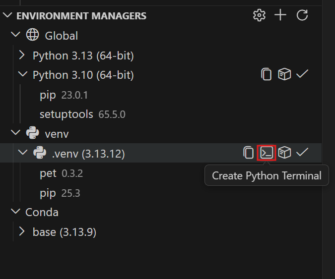Collapse the Environment Managers section
Image resolution: width=335 pixels, height=279 pixels.
7,16
